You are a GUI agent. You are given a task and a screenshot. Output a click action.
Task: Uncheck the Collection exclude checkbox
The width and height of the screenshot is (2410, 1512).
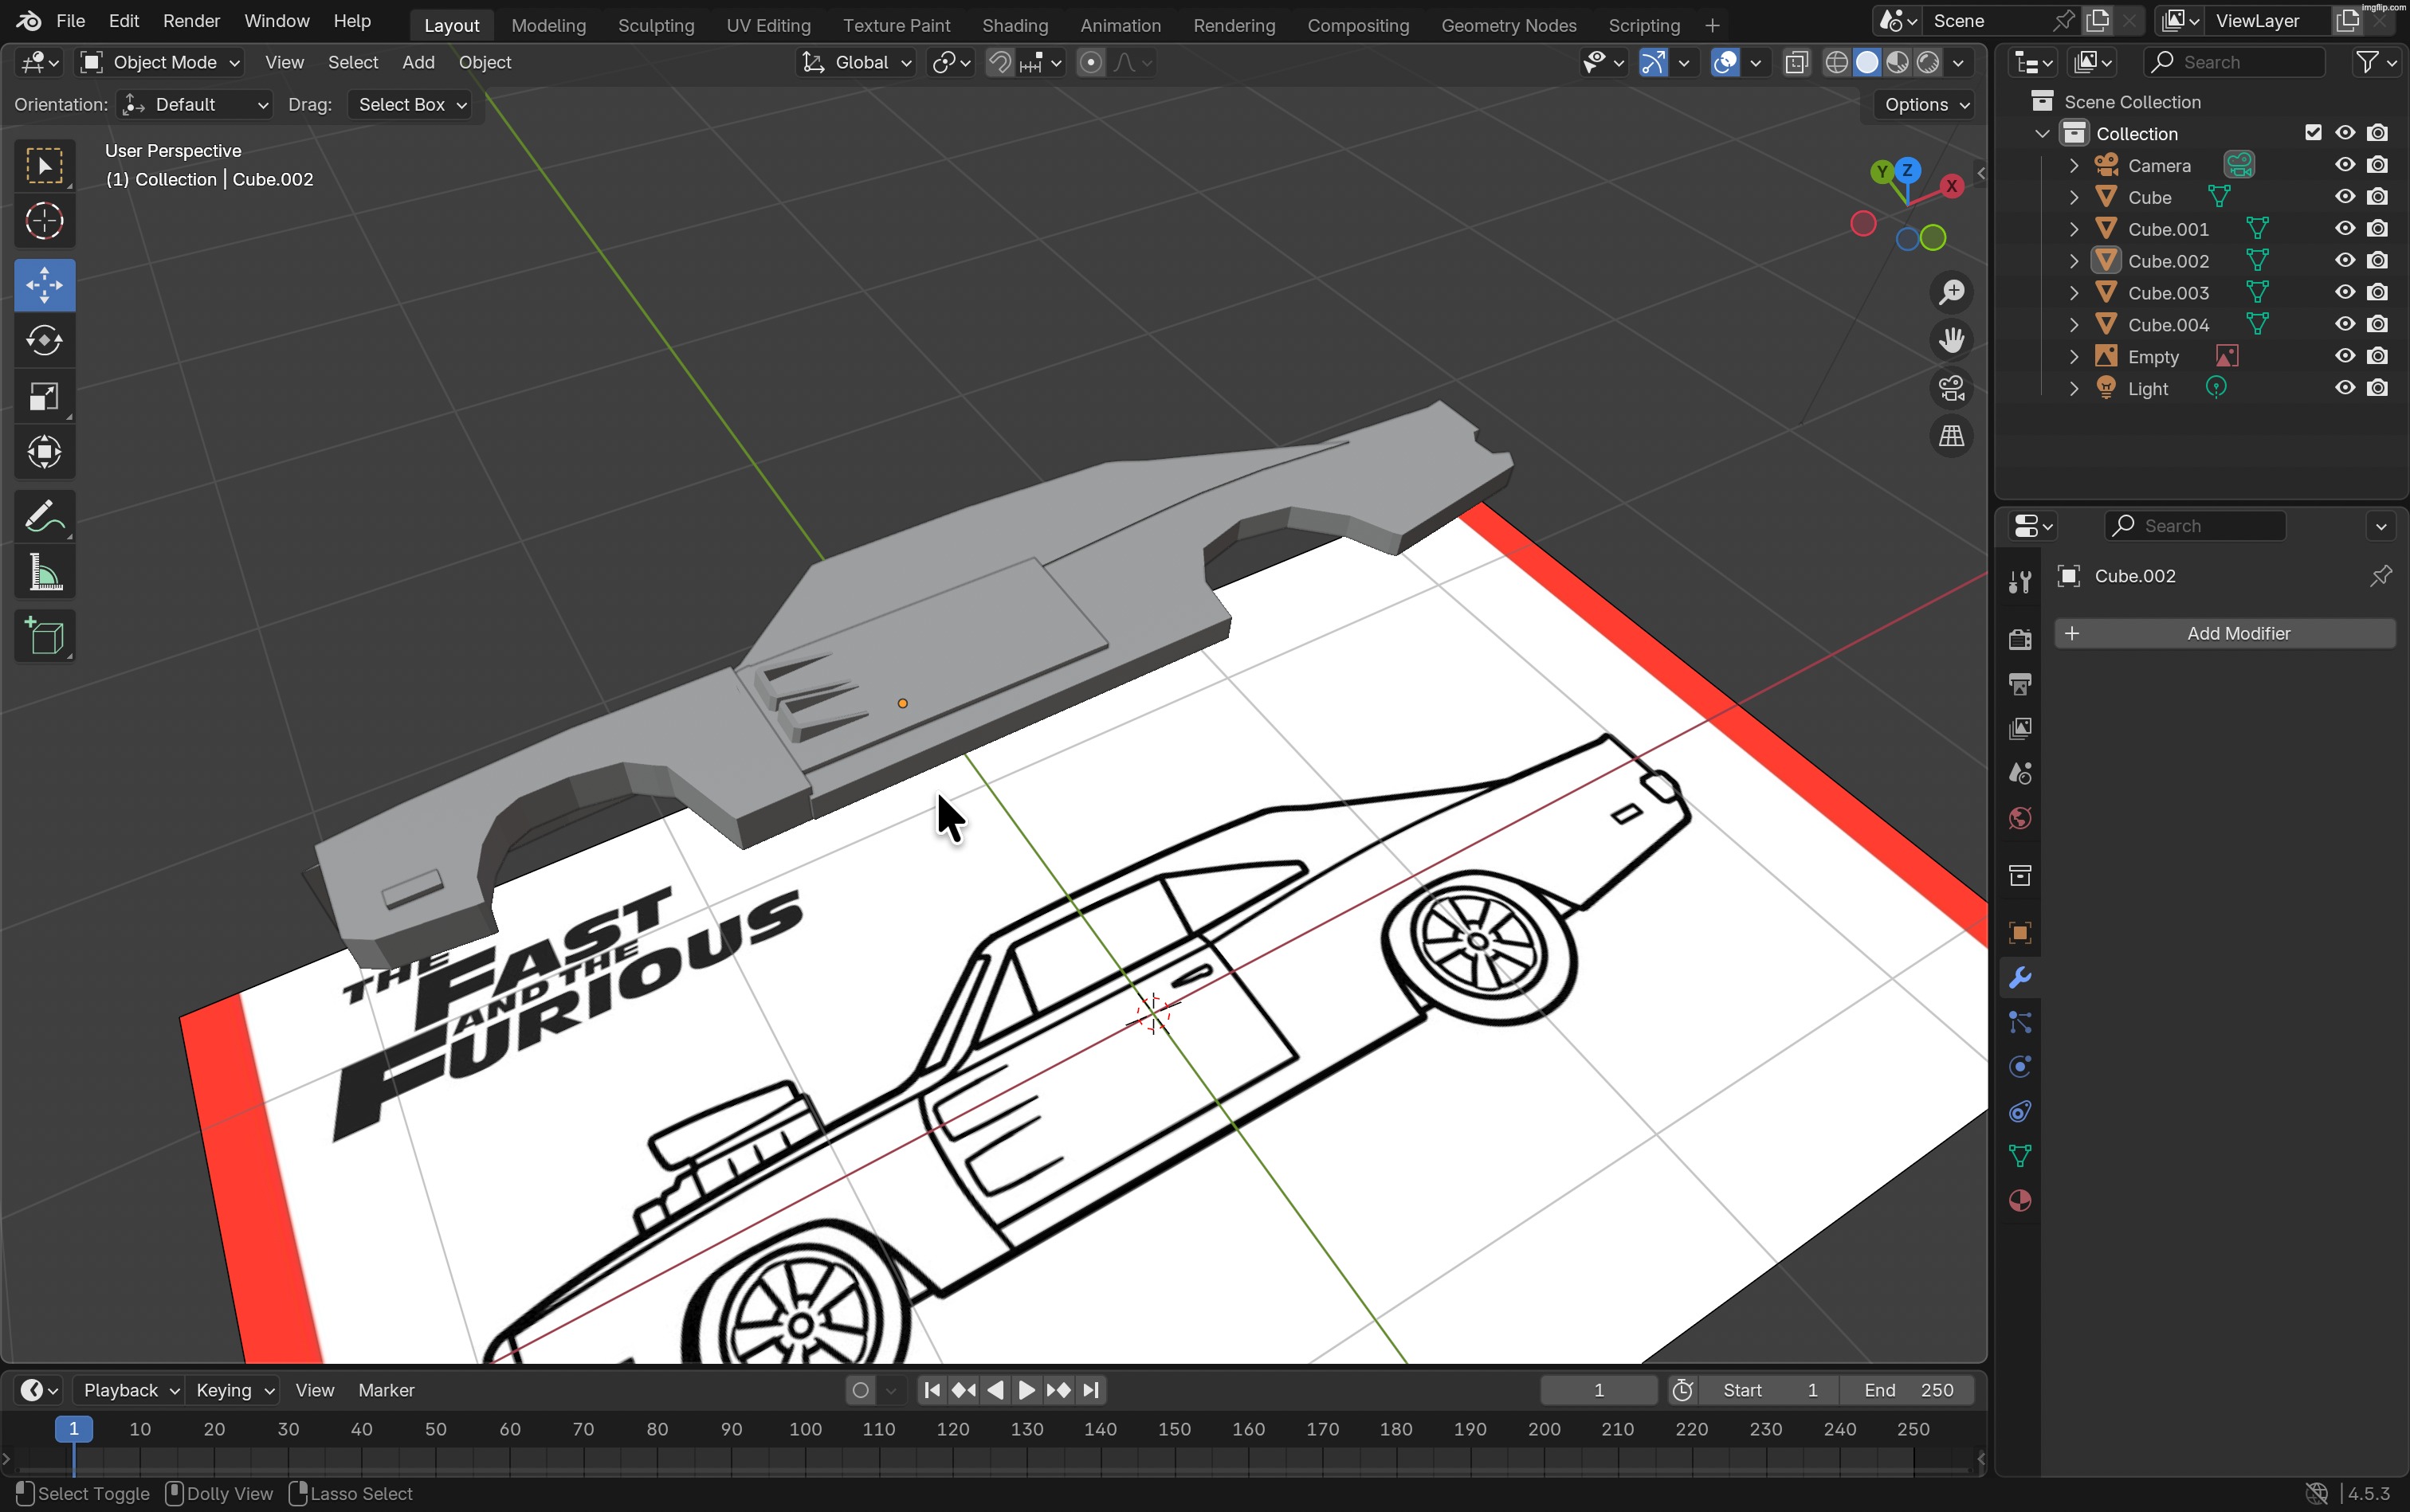pos(2313,133)
